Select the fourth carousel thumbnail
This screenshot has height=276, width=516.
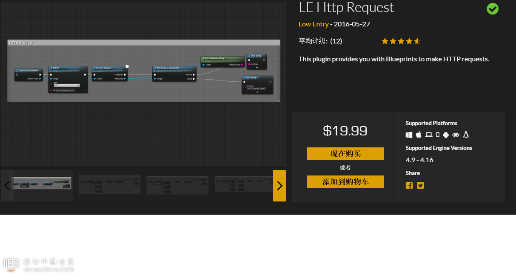point(243,185)
